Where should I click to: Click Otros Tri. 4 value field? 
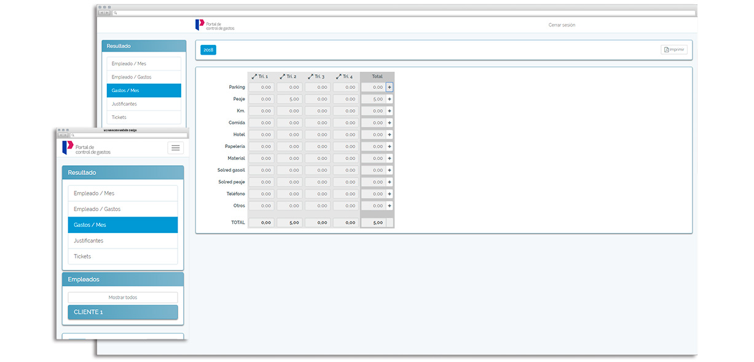[x=345, y=206]
